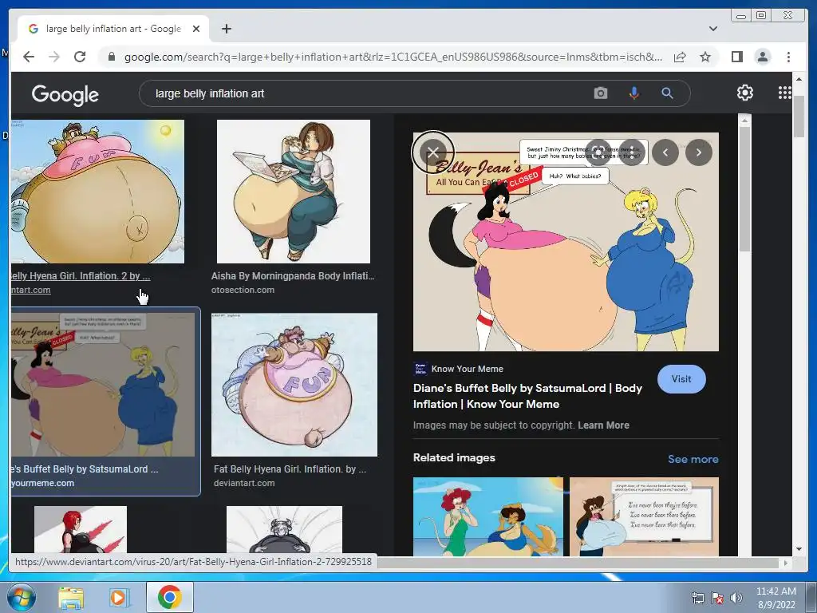Click the address bar URL
817x613 pixels.
pos(393,57)
